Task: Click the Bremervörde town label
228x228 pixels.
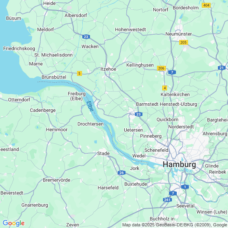Action: coord(56,180)
